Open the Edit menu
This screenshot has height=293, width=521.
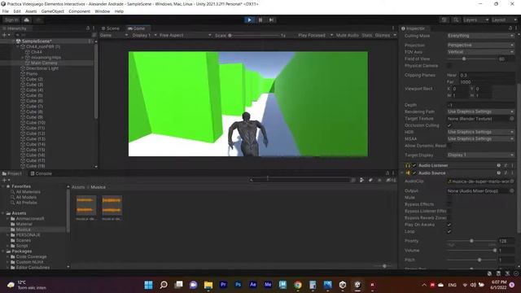(17, 11)
